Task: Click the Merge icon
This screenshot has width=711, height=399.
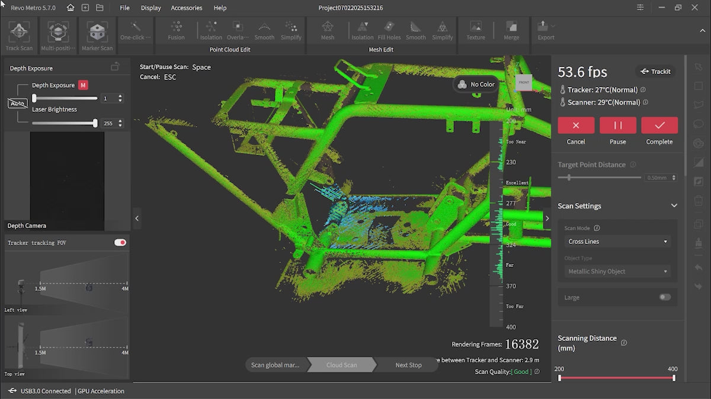Action: coord(511,28)
